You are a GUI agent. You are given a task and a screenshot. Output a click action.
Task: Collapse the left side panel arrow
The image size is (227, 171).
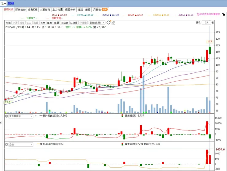(1, 123)
